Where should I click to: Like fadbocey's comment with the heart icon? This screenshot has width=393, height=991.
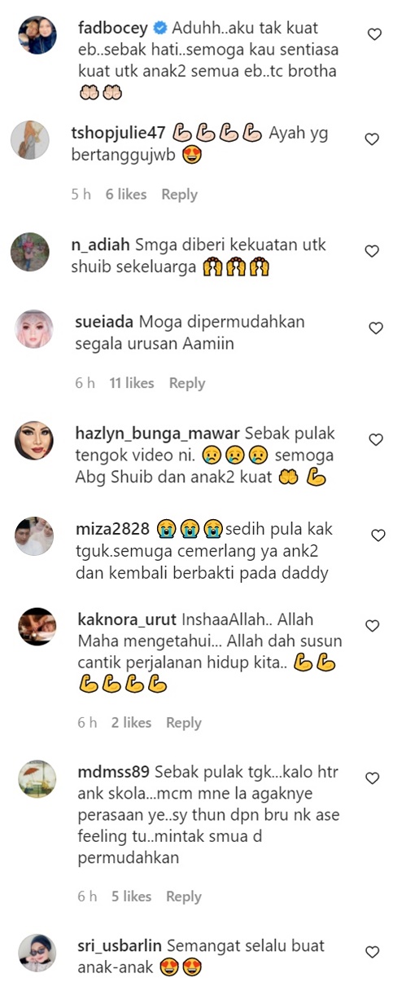(373, 34)
